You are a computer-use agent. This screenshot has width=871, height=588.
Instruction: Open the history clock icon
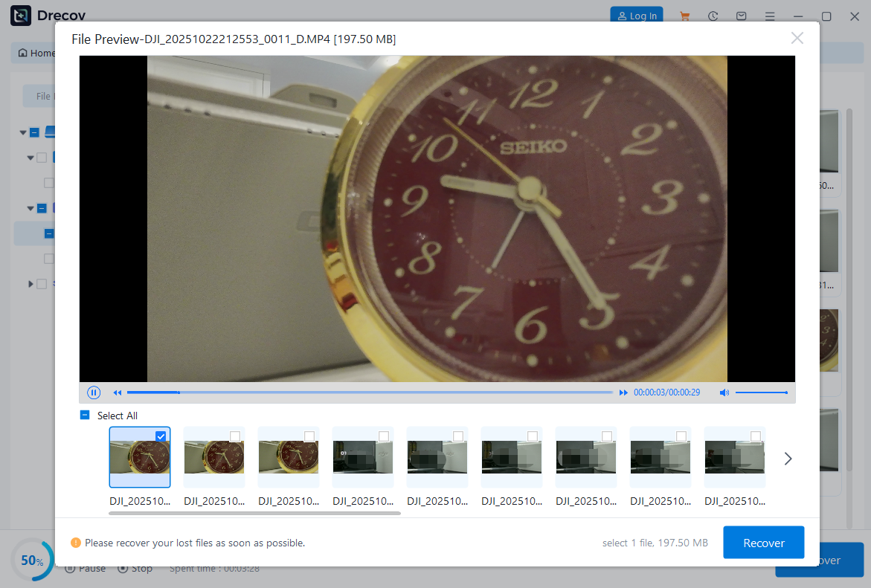(x=713, y=16)
